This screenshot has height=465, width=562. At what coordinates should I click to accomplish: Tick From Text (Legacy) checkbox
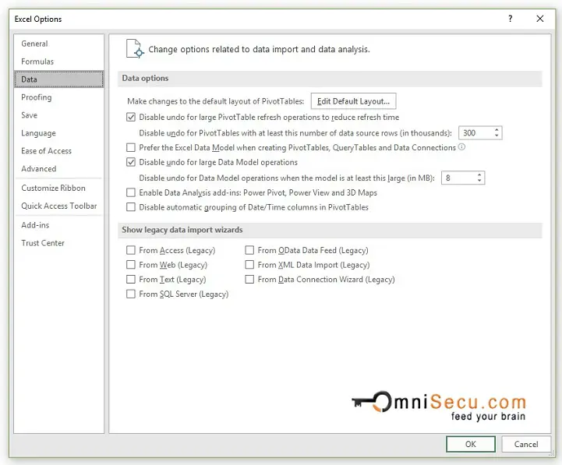click(131, 280)
